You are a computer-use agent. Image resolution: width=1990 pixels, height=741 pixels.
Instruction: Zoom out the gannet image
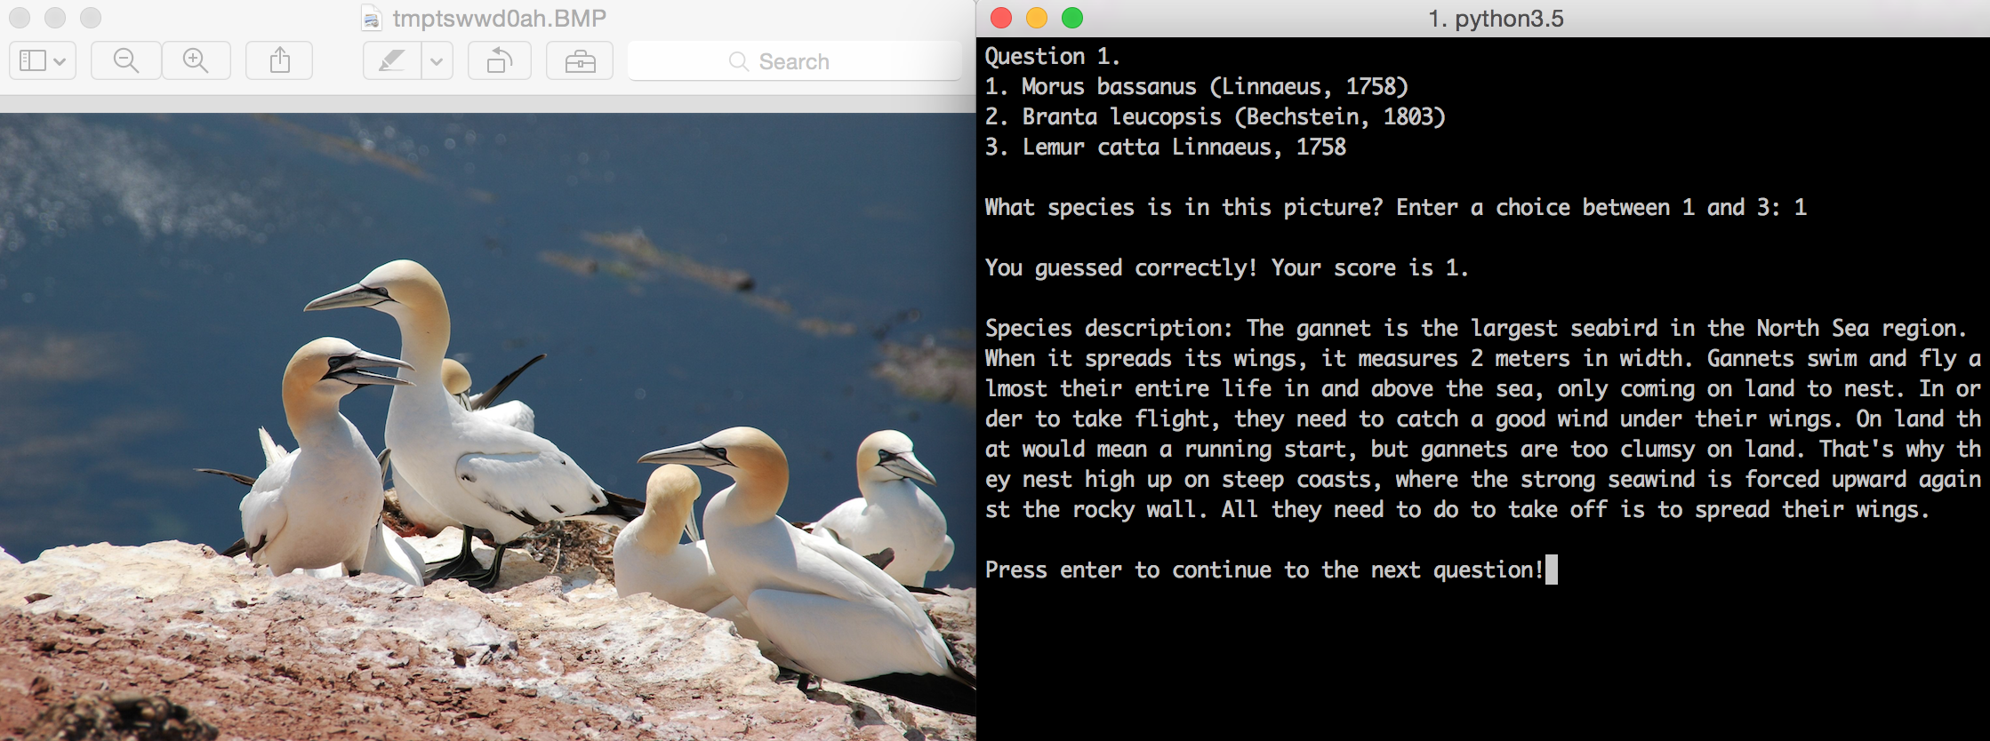pyautogui.click(x=126, y=60)
